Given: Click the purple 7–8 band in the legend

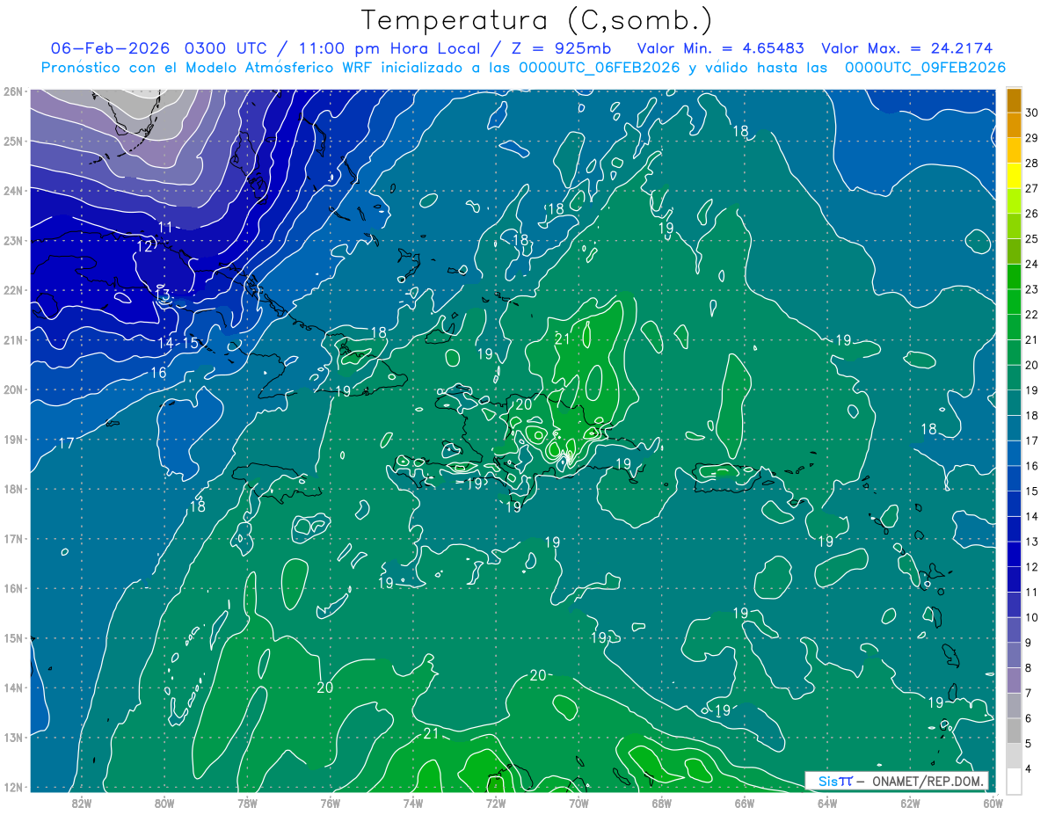Looking at the screenshot, I should click(x=1014, y=680).
